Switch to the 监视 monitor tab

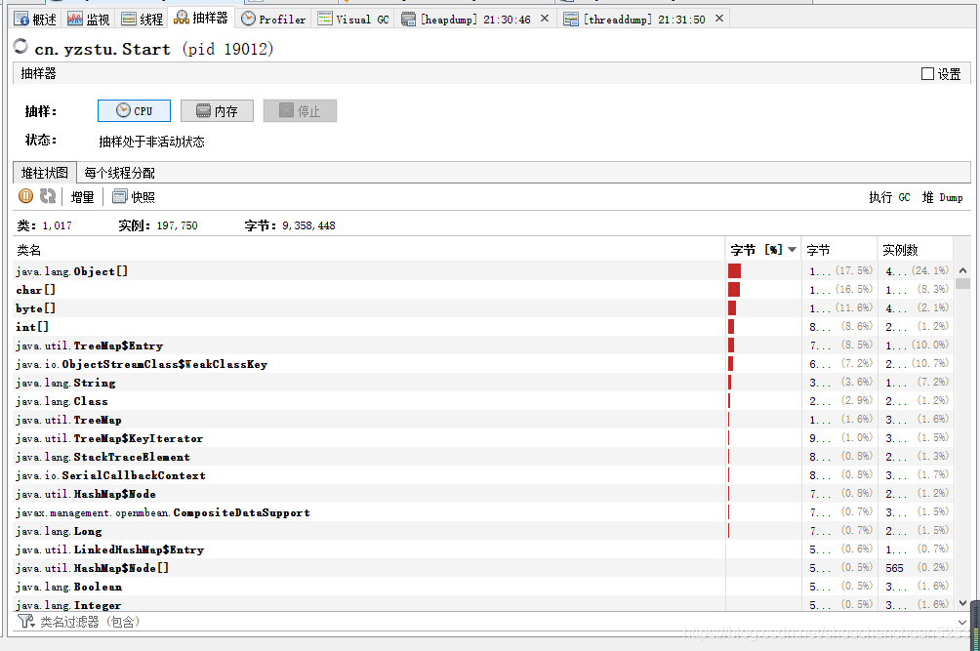coord(89,20)
